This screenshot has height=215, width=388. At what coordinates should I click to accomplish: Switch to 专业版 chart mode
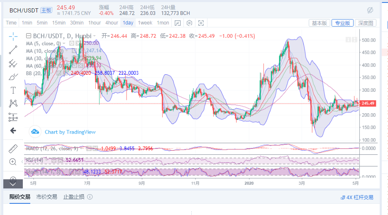[342, 23]
